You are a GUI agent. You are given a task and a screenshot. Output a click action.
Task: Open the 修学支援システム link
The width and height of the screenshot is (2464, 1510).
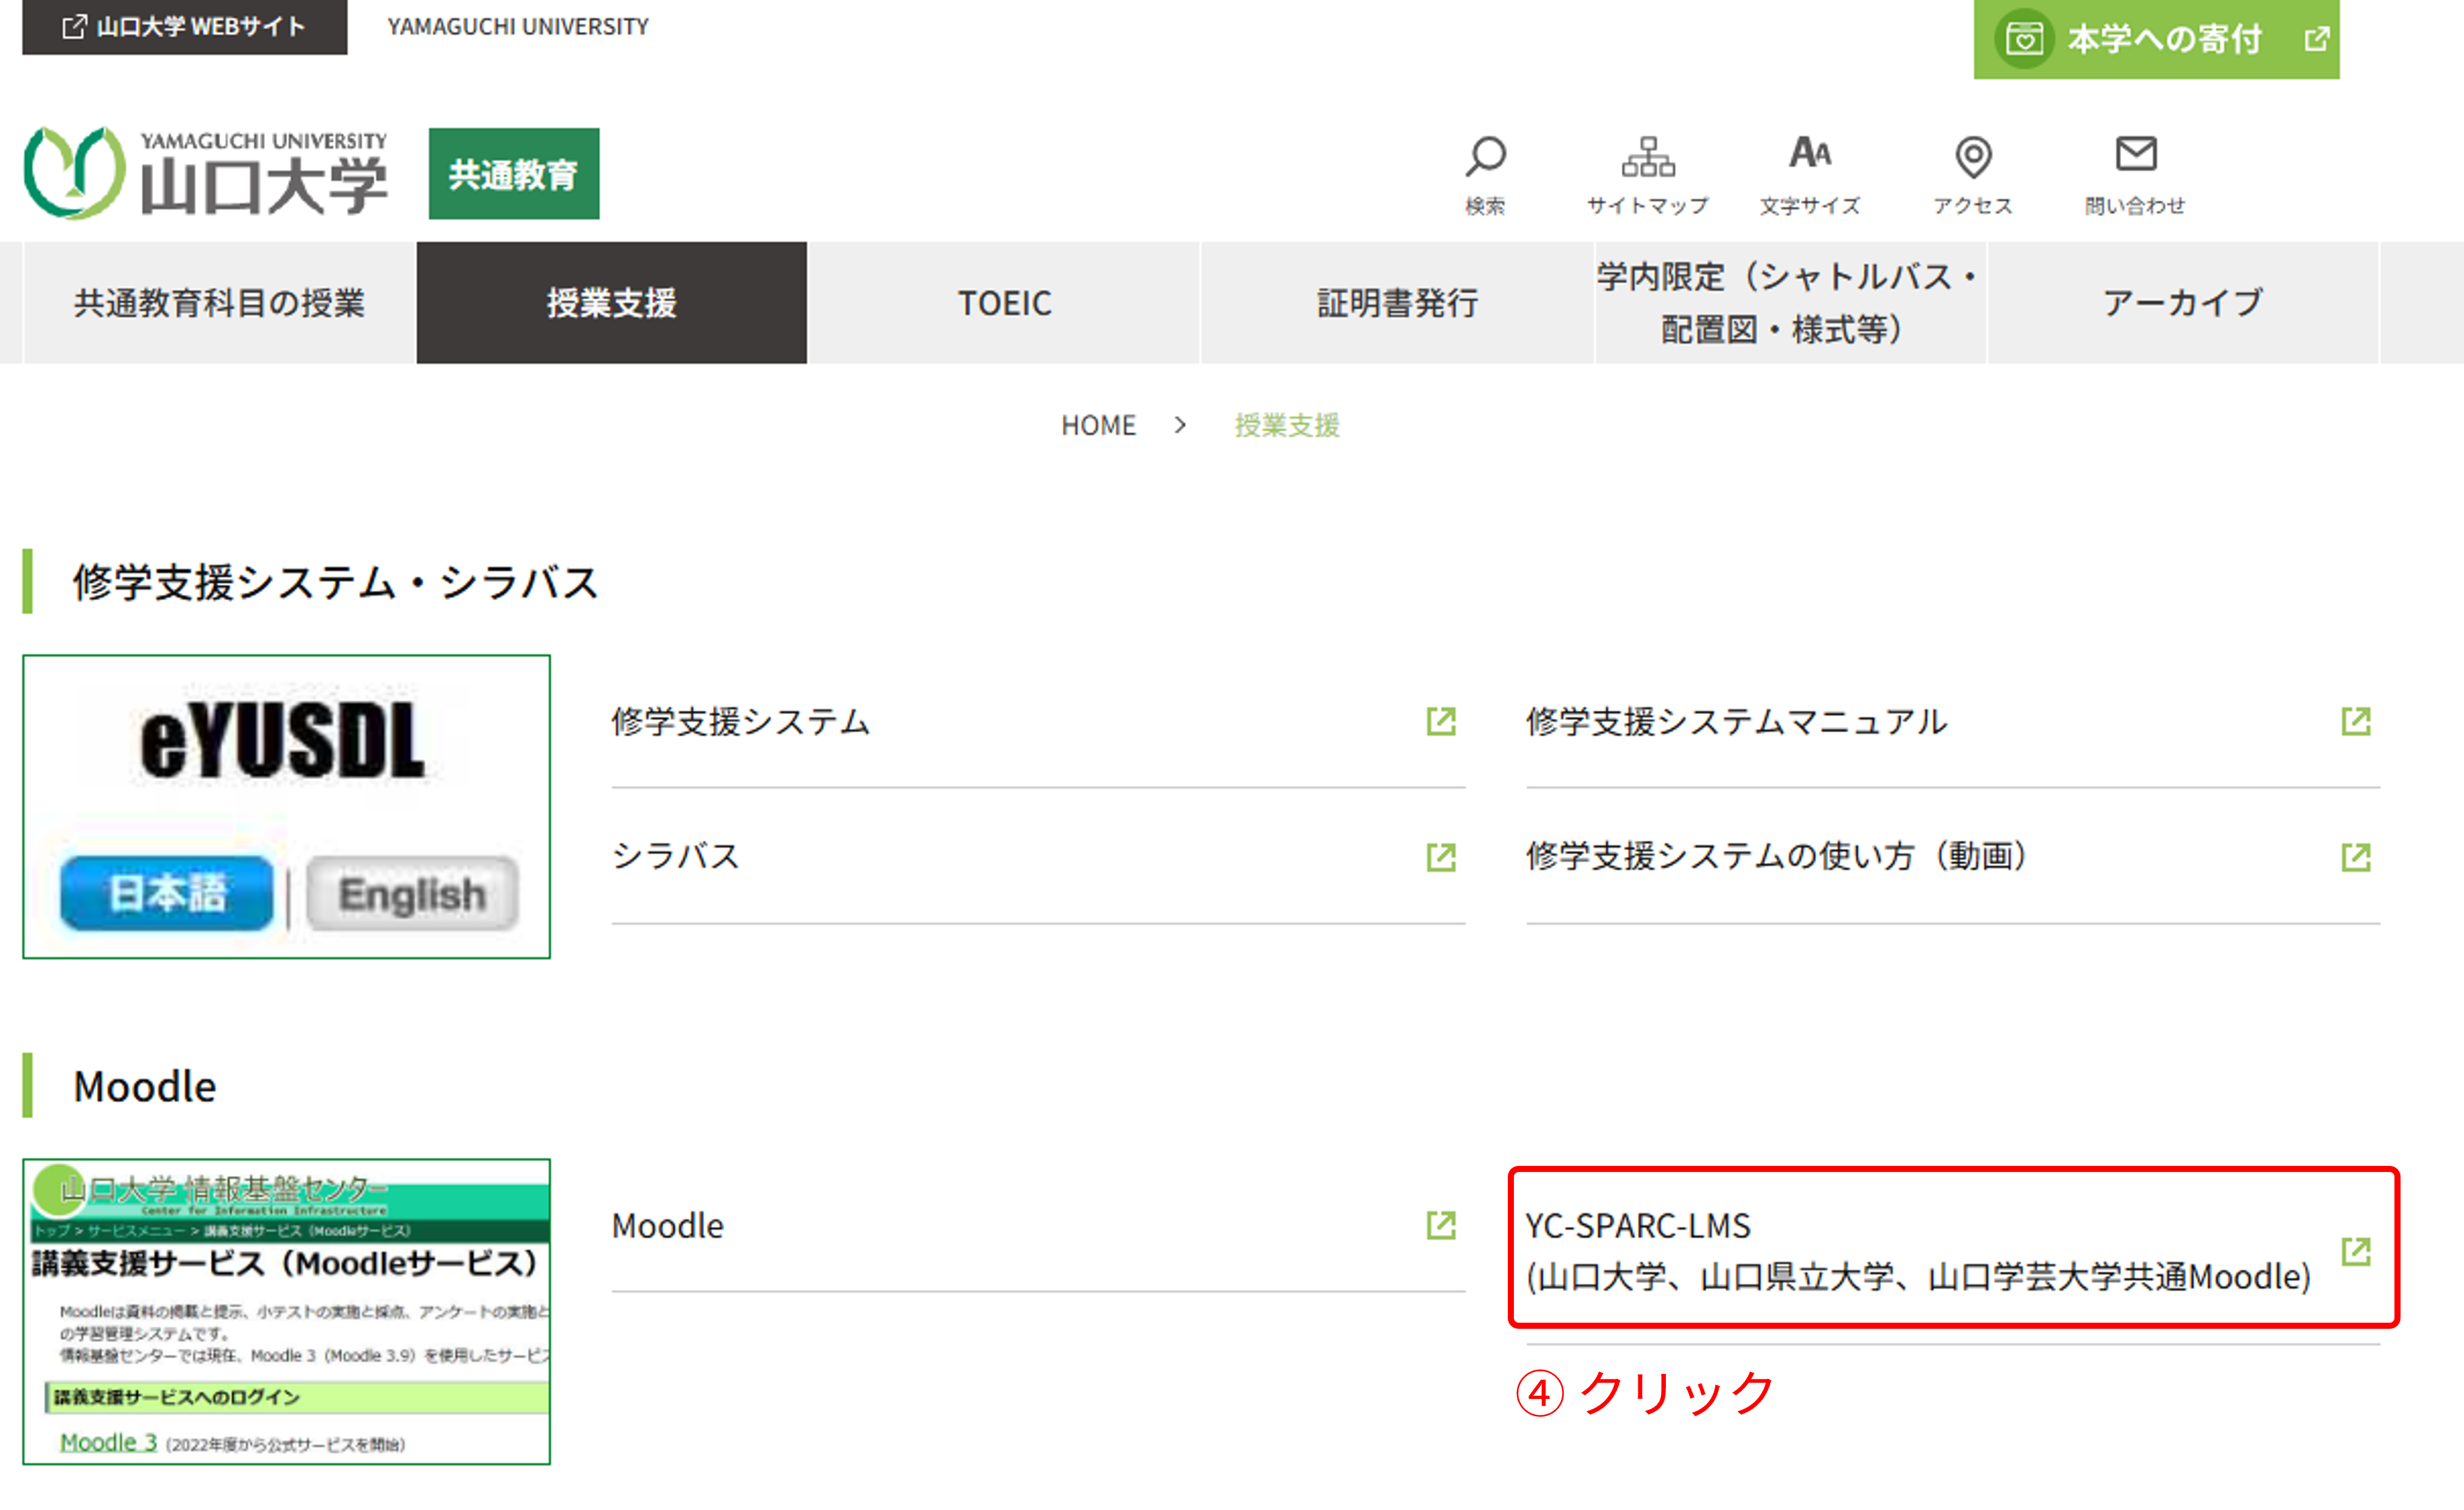1039,721
